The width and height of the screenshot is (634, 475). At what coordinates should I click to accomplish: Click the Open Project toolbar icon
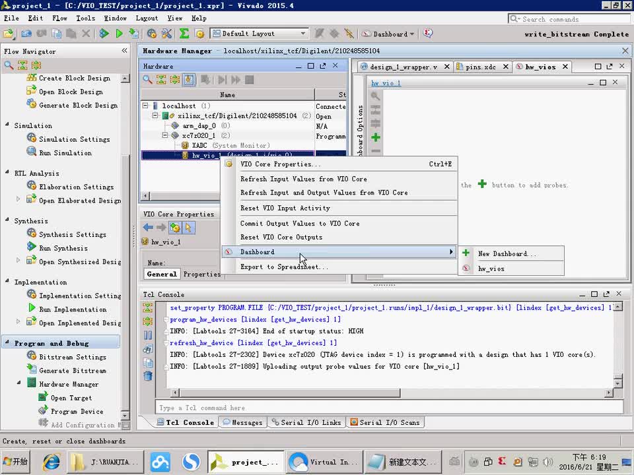click(x=9, y=34)
